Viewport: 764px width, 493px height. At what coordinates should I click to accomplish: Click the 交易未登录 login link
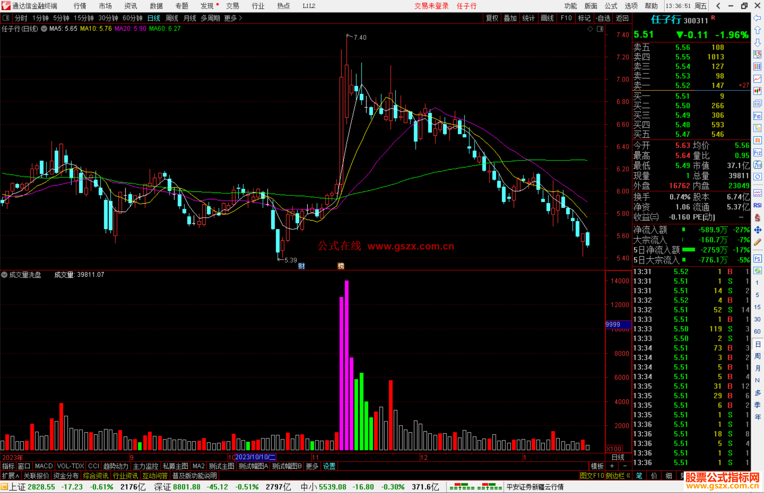point(431,6)
